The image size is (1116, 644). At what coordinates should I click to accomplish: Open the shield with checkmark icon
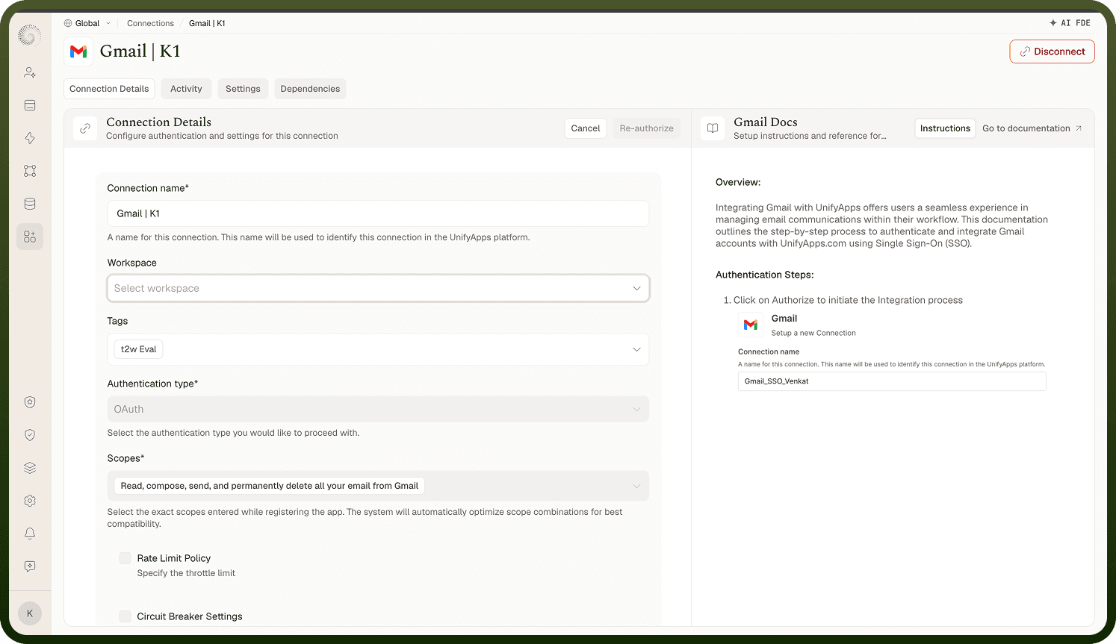pos(30,435)
